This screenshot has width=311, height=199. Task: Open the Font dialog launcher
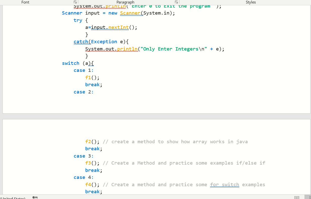[x=75, y=2]
